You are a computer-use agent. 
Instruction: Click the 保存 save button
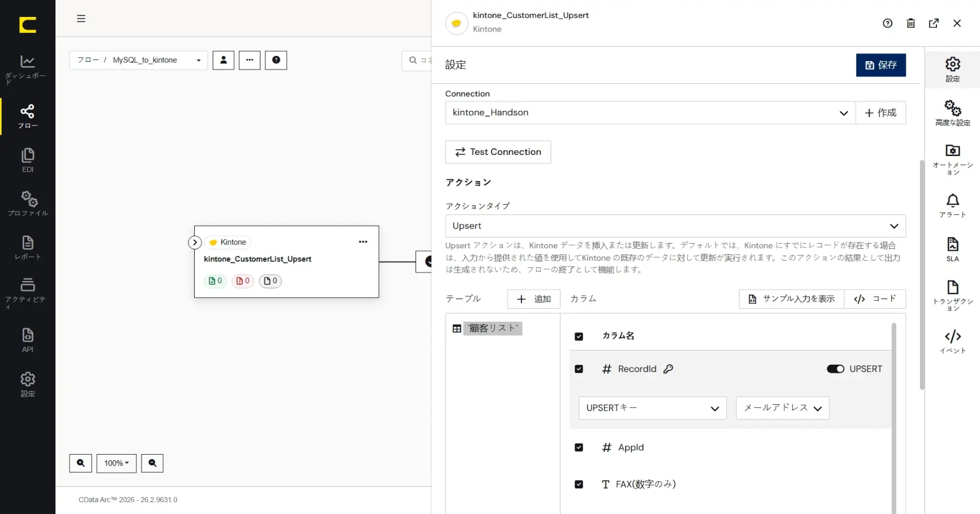(x=880, y=65)
